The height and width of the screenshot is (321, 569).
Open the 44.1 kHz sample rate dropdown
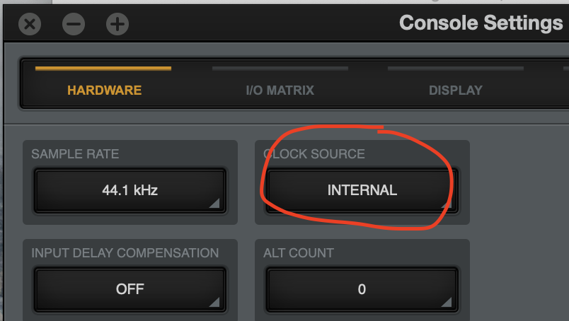[x=130, y=190]
